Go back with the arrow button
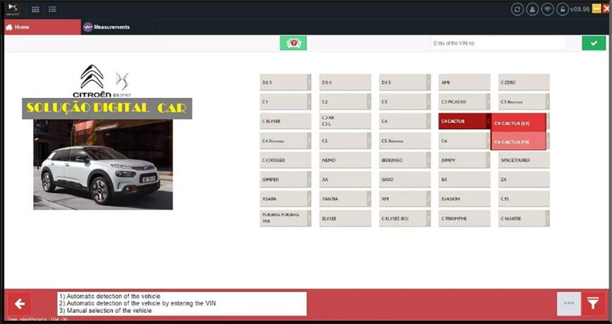 pyautogui.click(x=19, y=304)
